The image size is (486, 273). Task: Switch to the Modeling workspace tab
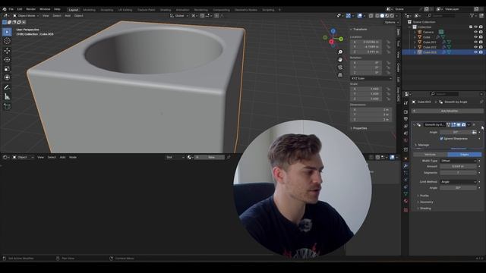[90, 10]
